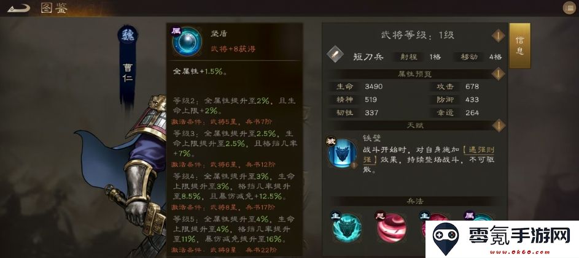Open info marker beside 武将等级
Screen dimensions: 579x258
point(498,36)
